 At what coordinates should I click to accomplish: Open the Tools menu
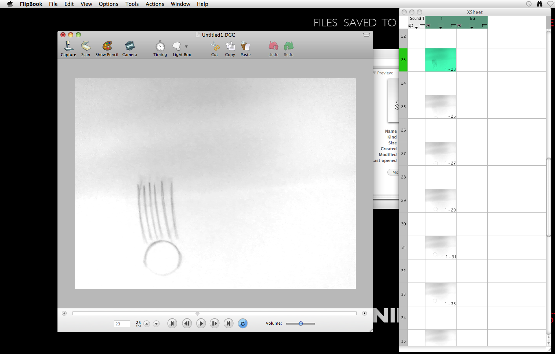pos(132,4)
